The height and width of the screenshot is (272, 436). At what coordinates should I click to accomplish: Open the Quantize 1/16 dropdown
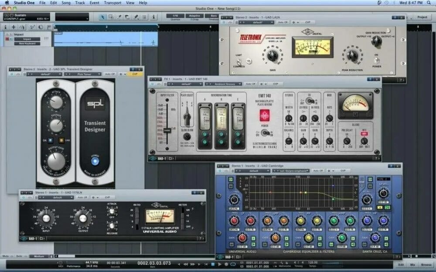pos(175,16)
